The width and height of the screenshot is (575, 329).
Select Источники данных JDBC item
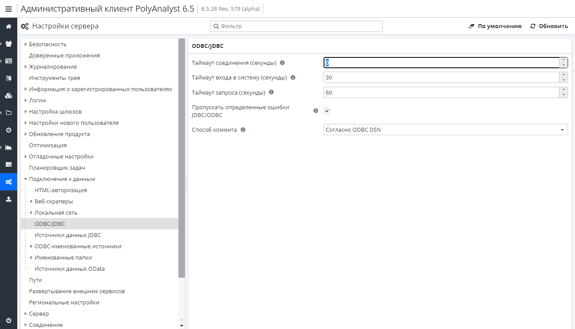pyautogui.click(x=68, y=235)
